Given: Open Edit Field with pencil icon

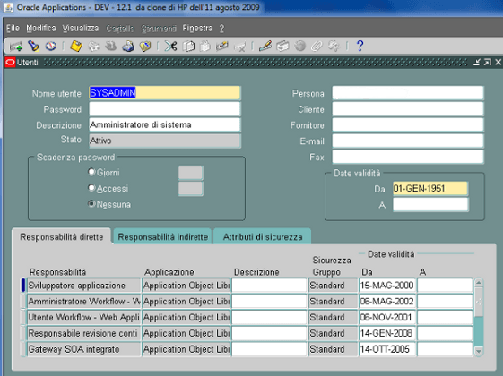Looking at the screenshot, I should [x=265, y=47].
